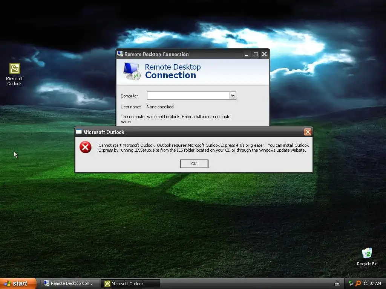Click the 'None specified' user name text

[x=160, y=107]
